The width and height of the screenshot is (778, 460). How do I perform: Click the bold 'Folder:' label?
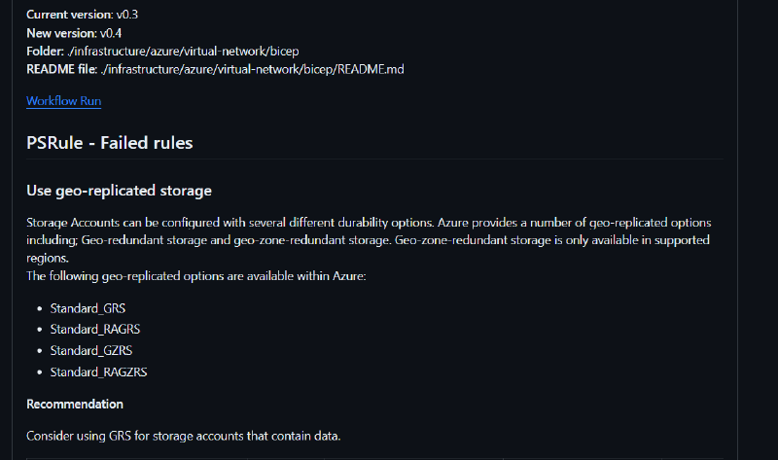45,51
